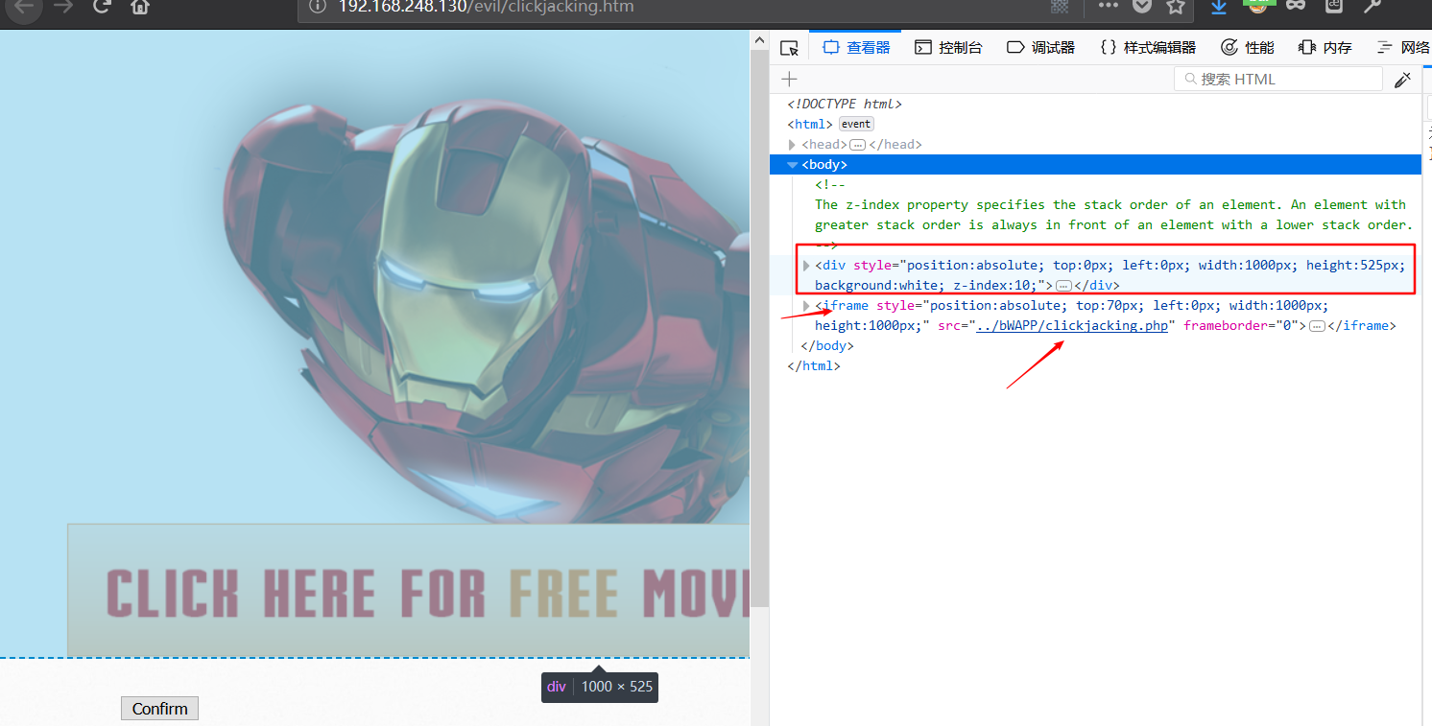Viewport: 1432px width, 726px height.
Task: Open the browser home page
Action: tap(140, 7)
